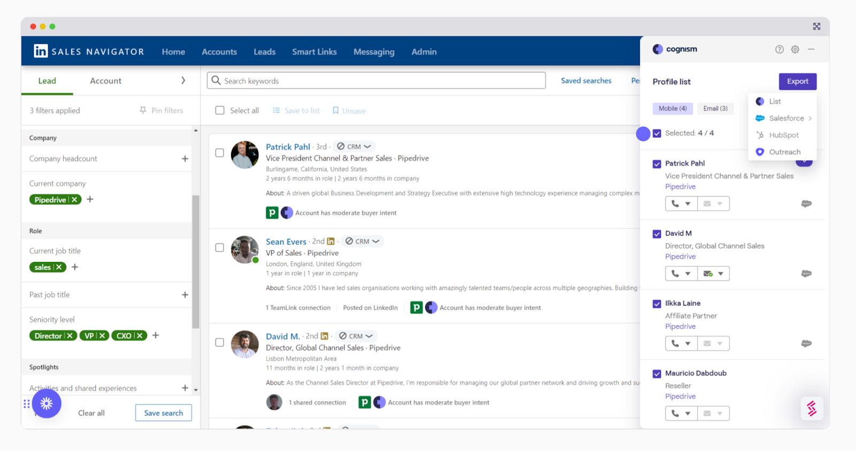Uncheck Patrick Pahl in Cognism profile list
Screen dimensions: 856x451
coord(657,164)
